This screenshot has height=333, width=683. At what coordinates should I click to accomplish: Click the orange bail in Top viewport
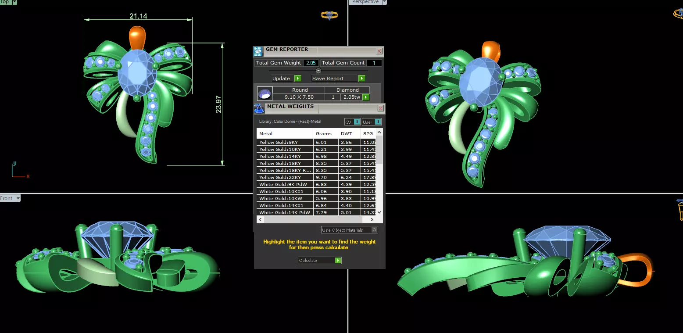point(137,39)
